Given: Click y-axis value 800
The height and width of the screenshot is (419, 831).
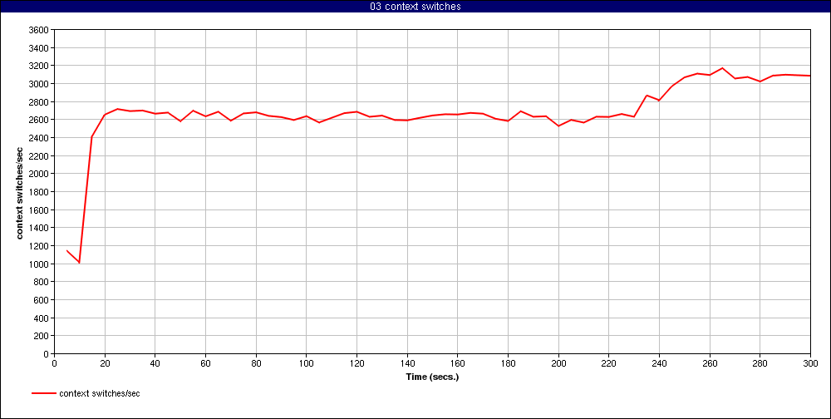Looking at the screenshot, I should pyautogui.click(x=42, y=282).
